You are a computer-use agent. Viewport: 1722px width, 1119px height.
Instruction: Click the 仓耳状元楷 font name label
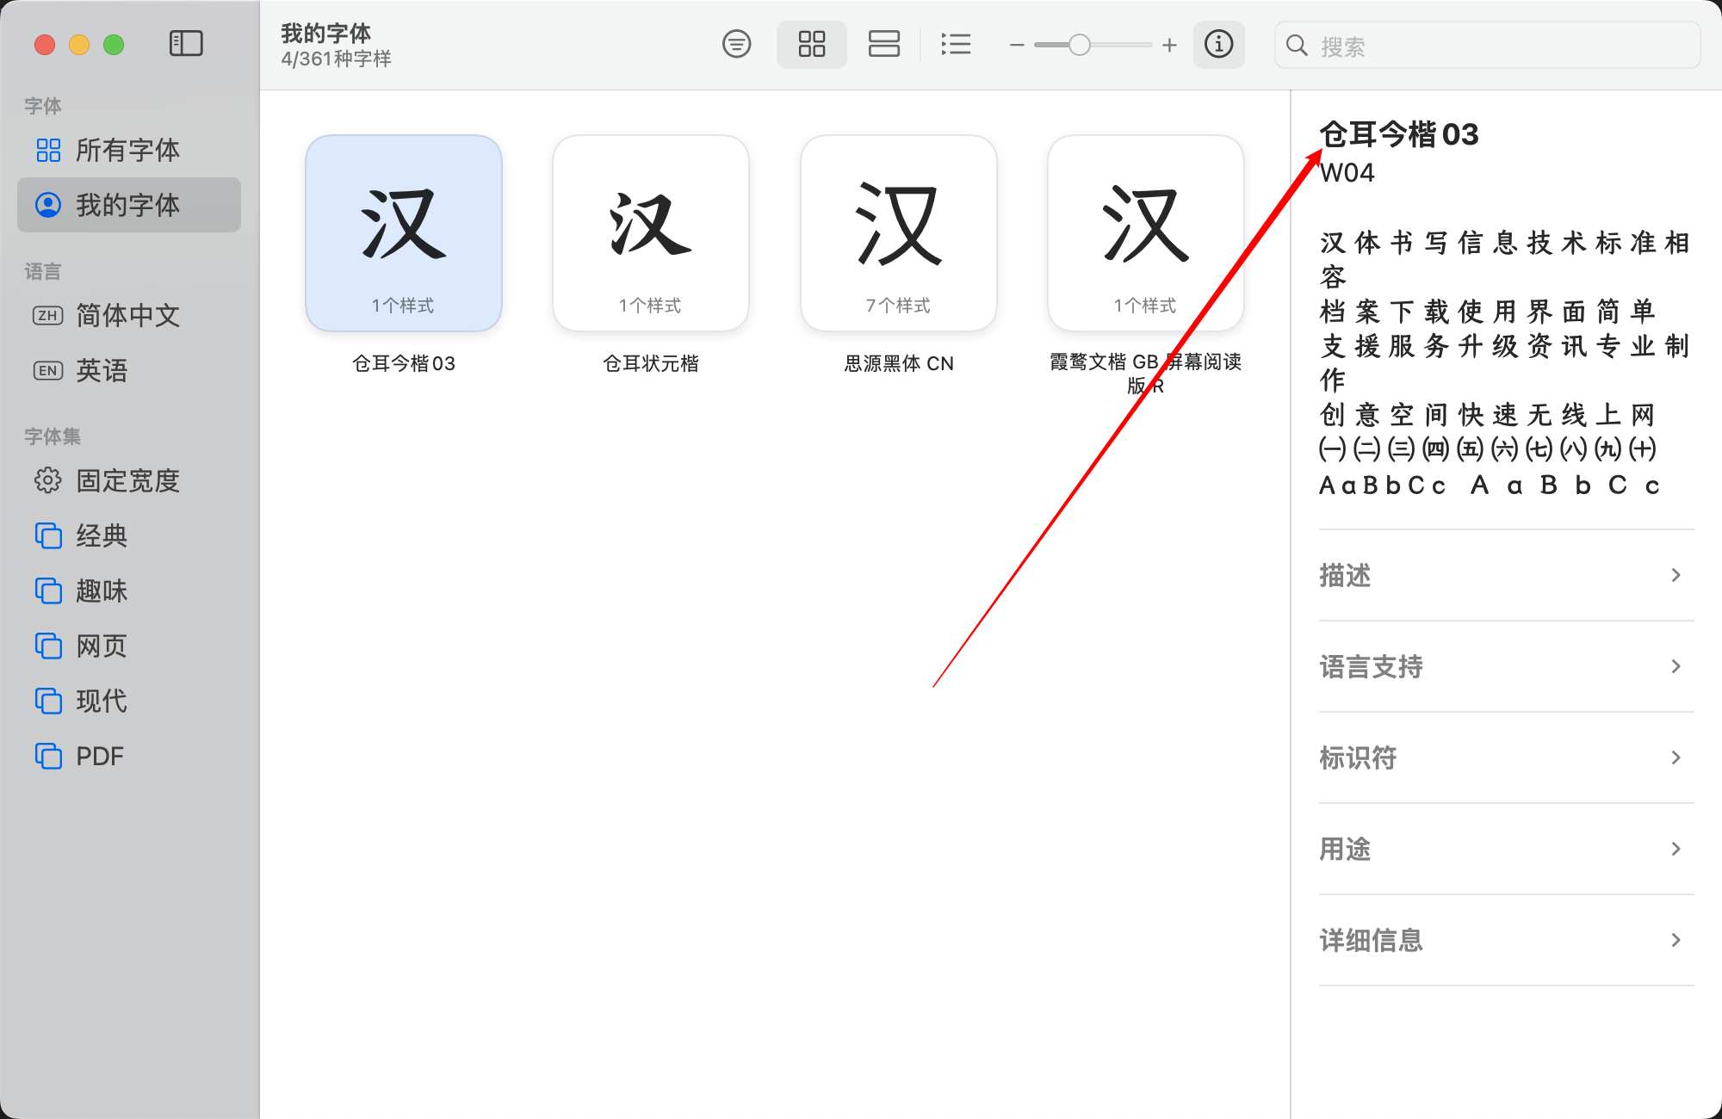point(651,363)
